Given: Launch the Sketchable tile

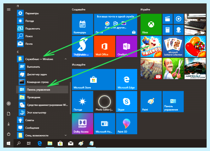Looking at the screenshot, I should [x=83, y=46].
